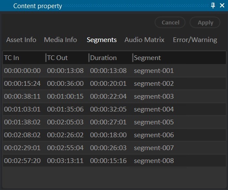Open the Audio Matrix tab
228x190 pixels.
click(145, 40)
